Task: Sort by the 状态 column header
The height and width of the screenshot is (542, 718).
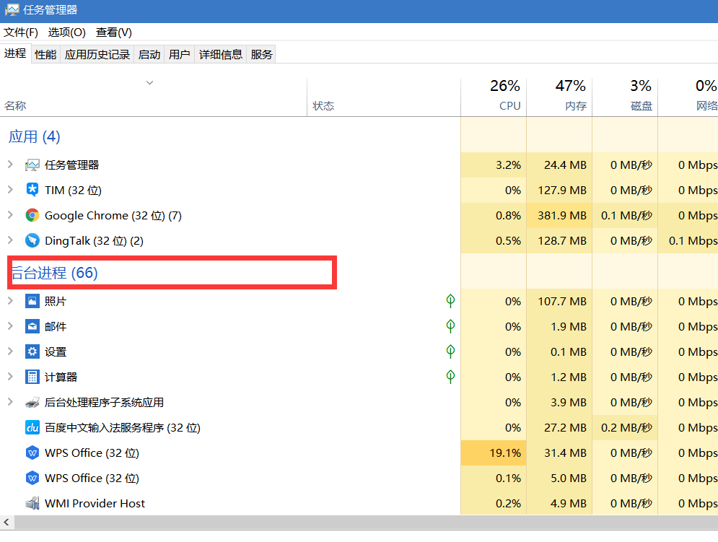Action: [x=384, y=97]
